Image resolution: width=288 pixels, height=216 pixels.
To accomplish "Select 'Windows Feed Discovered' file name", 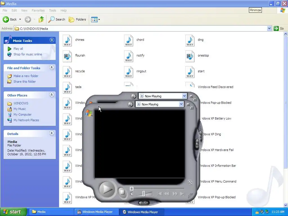I will tap(215, 87).
